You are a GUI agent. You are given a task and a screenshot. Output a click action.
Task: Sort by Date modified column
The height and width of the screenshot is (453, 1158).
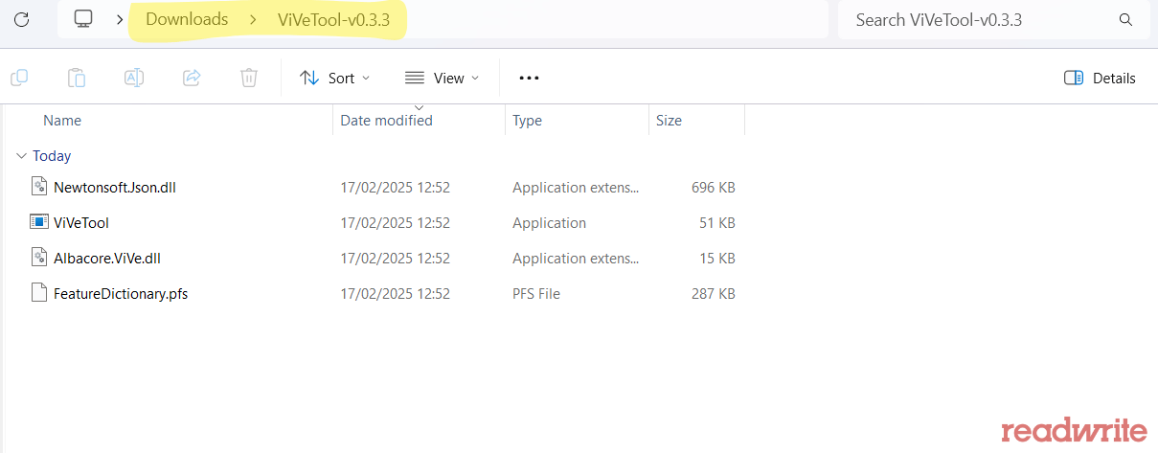(386, 120)
